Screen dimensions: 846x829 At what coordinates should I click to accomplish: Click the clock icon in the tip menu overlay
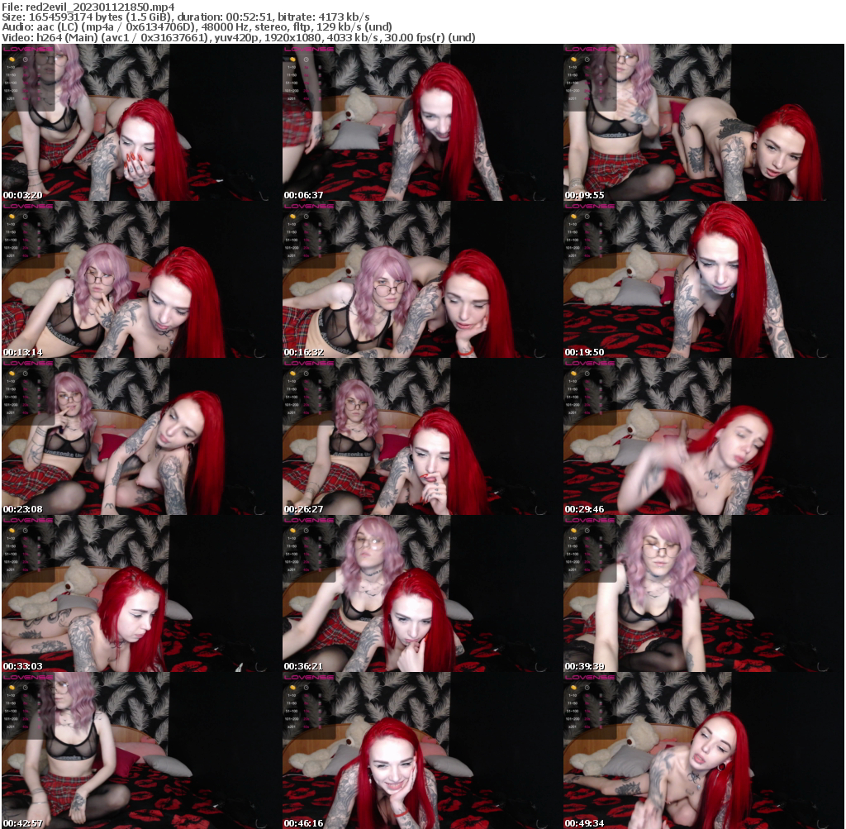pos(25,60)
